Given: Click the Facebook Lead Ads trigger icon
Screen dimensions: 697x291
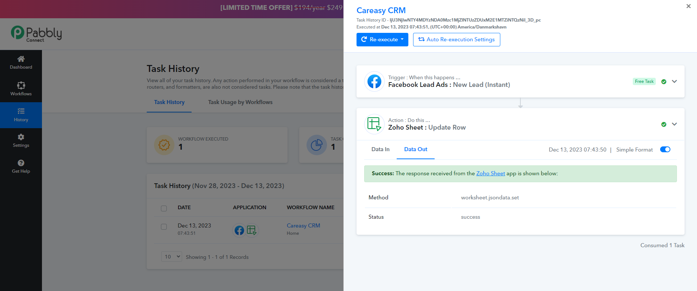Looking at the screenshot, I should pos(374,81).
